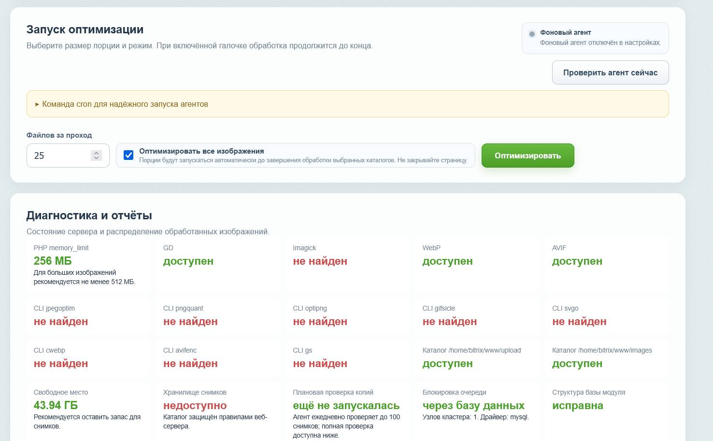Click the Оптимизировать все изображения label text
This screenshot has height=441, width=713.
pyautogui.click(x=201, y=151)
